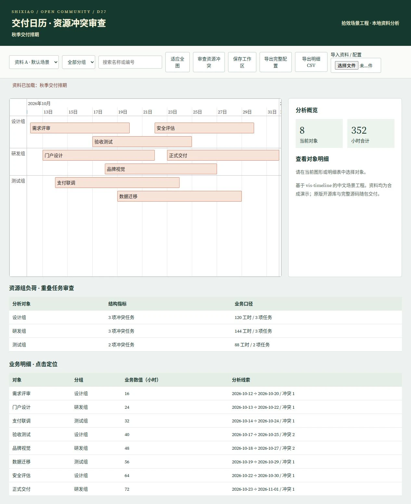The image size is (411, 504).
Task: Click the 验收测试 row in detail table
Action: [x=205, y=434]
